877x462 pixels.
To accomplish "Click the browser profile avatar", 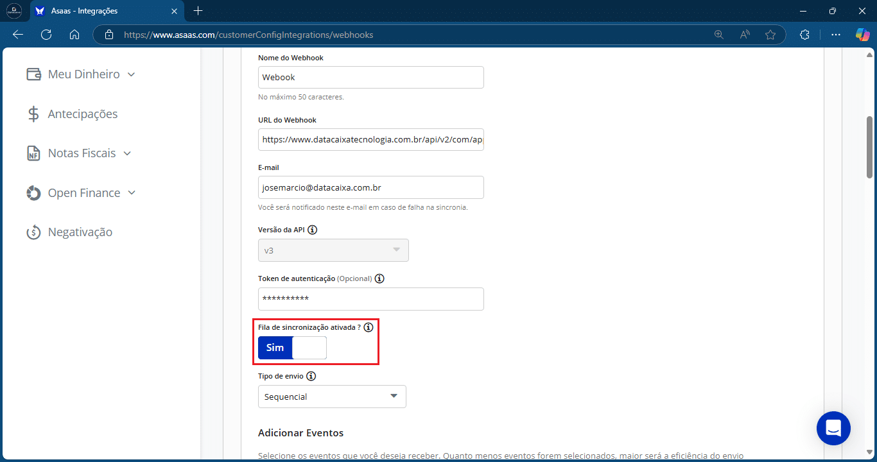I will coord(14,11).
